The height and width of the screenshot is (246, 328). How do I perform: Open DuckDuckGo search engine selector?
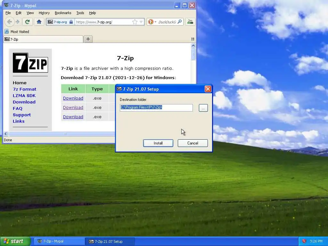(152, 22)
